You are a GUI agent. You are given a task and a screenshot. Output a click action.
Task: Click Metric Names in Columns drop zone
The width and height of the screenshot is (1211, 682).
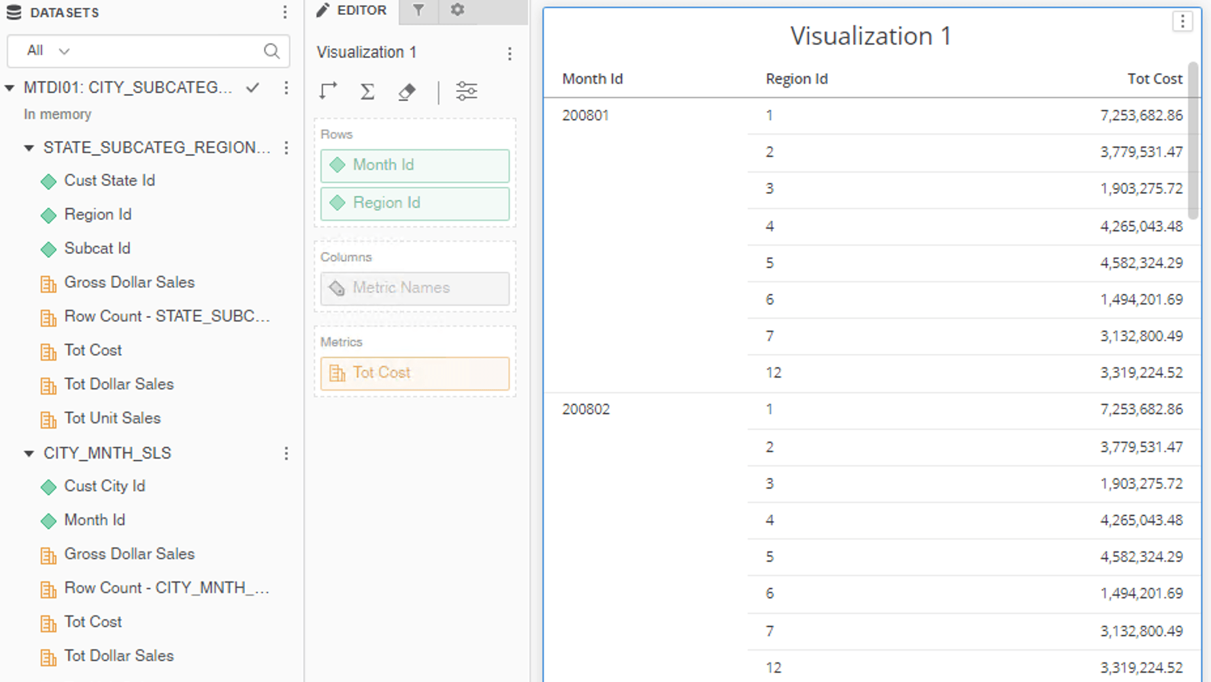coord(415,288)
